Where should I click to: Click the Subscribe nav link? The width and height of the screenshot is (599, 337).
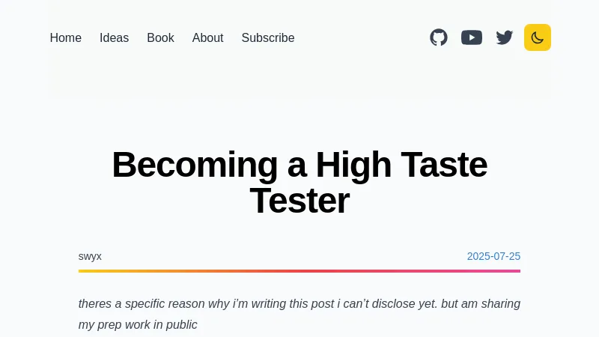[x=268, y=38]
